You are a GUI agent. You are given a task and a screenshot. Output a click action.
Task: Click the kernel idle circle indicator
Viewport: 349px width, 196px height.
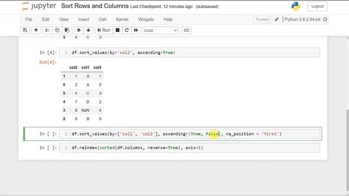(325, 20)
